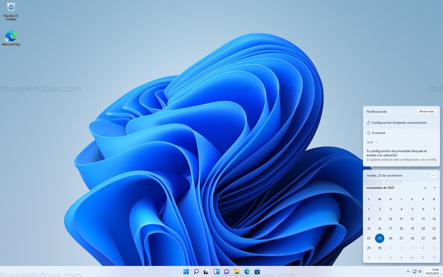Open the Widgets panel

click(x=217, y=272)
